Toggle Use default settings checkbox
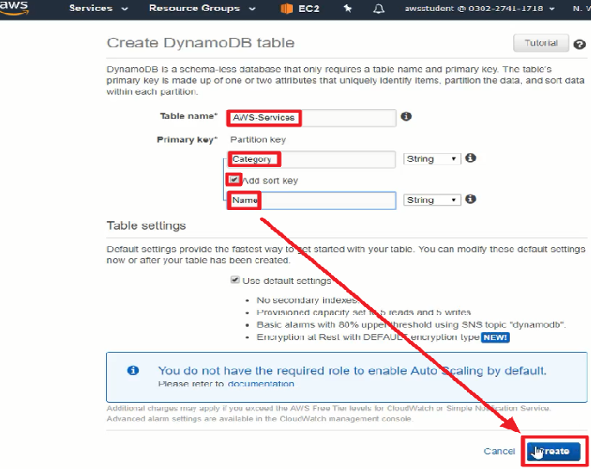Image resolution: width=591 pixels, height=469 pixels. click(x=235, y=280)
